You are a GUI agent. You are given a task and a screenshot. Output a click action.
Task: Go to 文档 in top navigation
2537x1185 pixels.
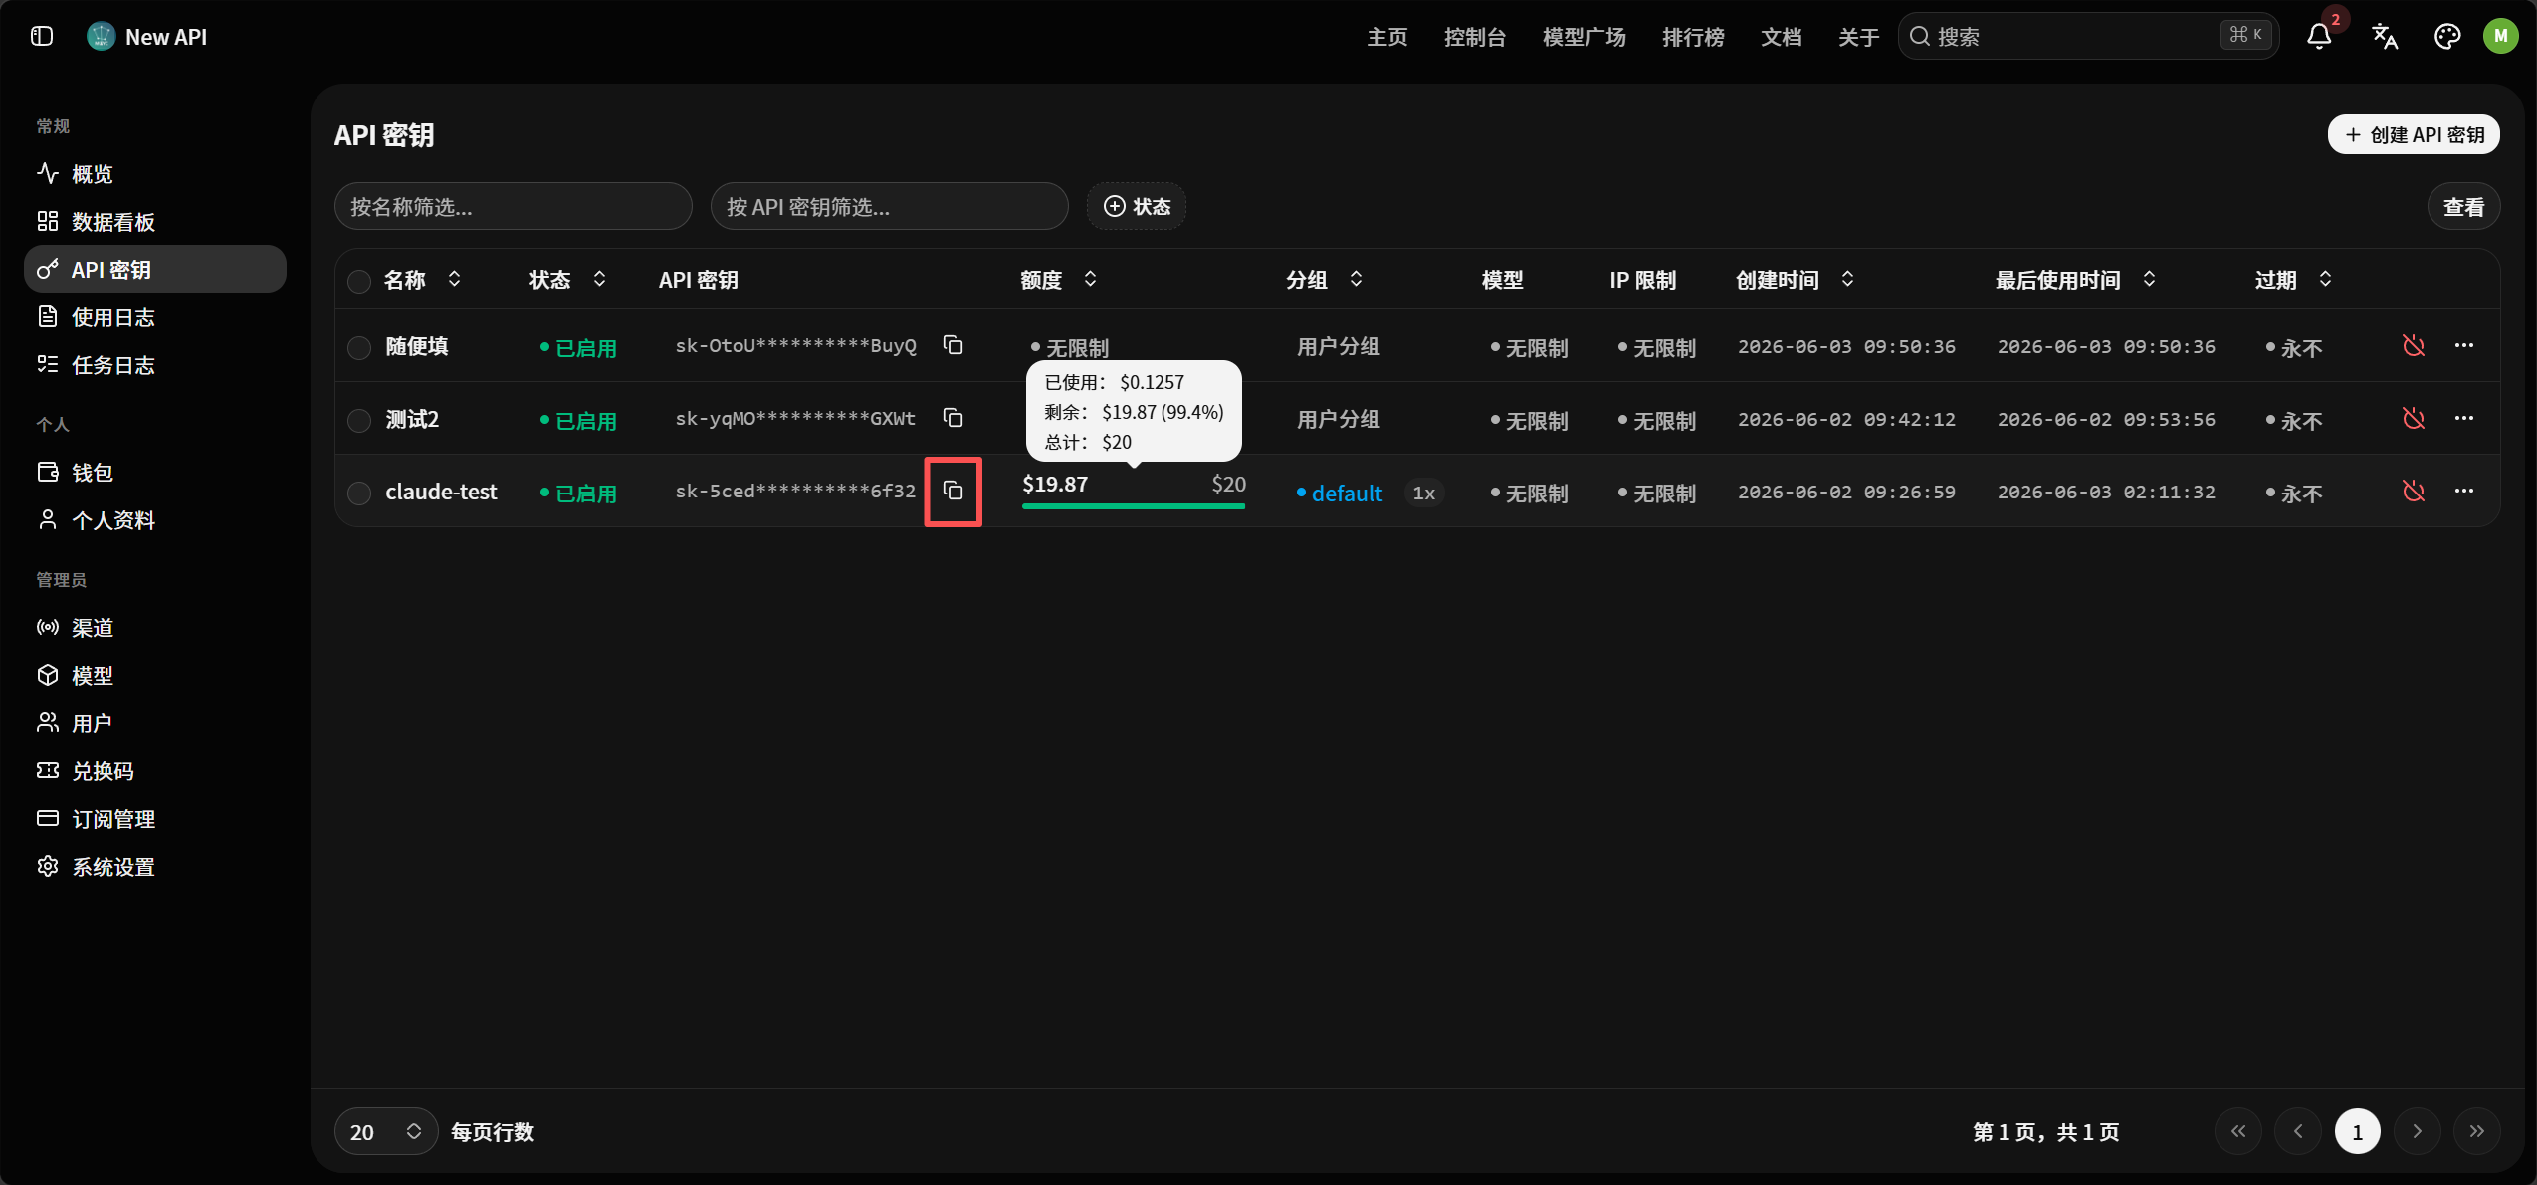pos(1782,37)
